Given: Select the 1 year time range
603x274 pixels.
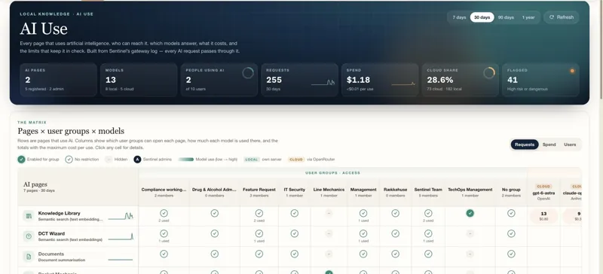Looking at the screenshot, I should (528, 17).
